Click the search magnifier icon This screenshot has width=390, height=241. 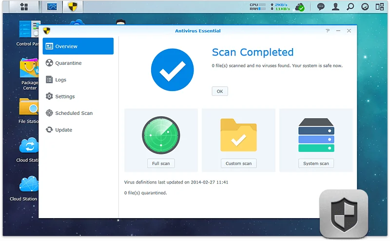[x=350, y=7]
